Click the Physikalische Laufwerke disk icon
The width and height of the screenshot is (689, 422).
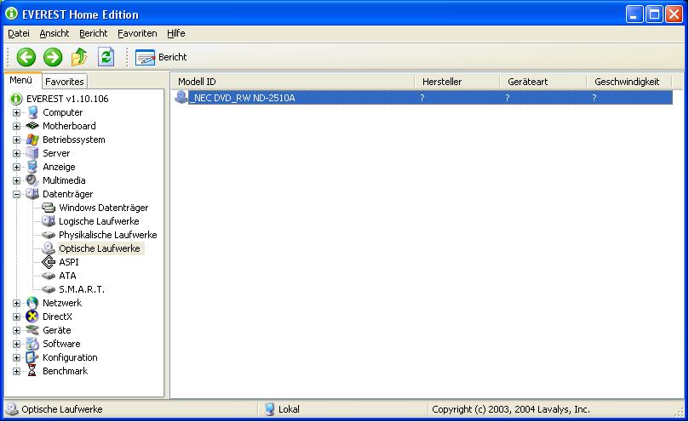point(49,235)
